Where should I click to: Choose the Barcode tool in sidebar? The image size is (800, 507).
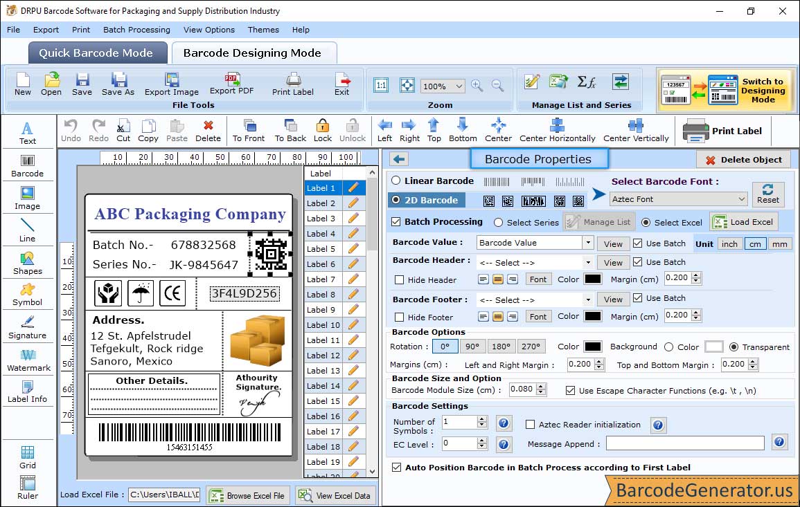[28, 166]
